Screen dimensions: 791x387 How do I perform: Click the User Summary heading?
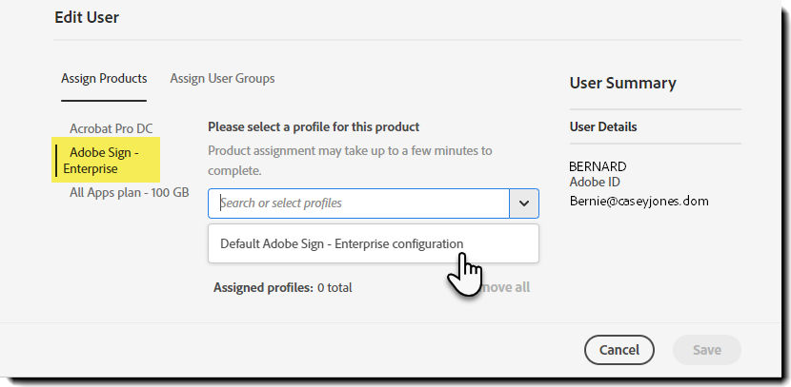[x=622, y=83]
